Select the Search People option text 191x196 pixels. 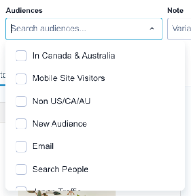pyautogui.click(x=60, y=169)
